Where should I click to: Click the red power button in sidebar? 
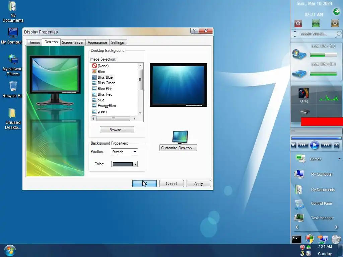298,23
